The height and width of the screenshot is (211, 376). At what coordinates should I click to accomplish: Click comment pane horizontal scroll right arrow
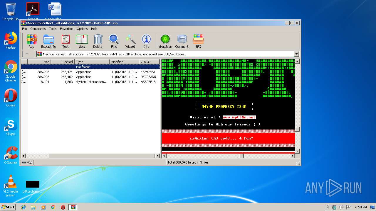coord(293,156)
